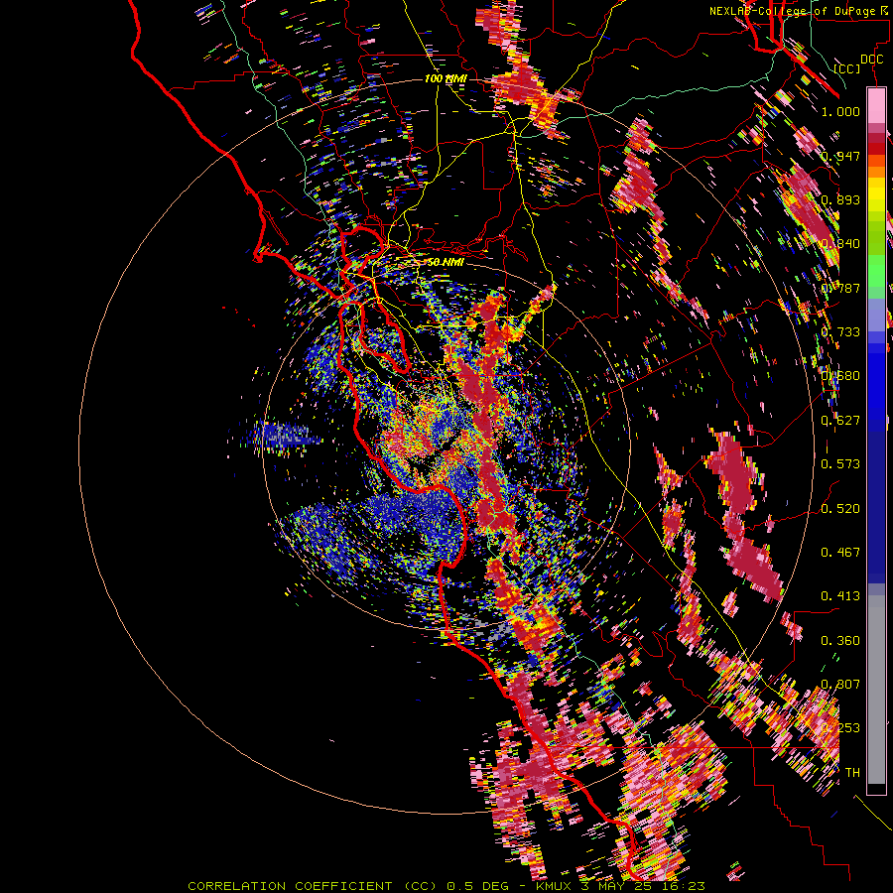The image size is (893, 893).
Task: Click the KMUX station identifier in caption
Action: tap(553, 886)
